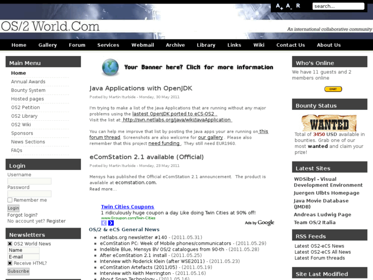Open Links in navigation bar
373x280 pixels.
[x=234, y=45]
